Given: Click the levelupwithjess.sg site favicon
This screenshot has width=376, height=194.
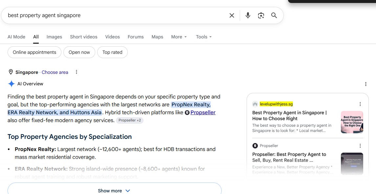Looking at the screenshot, I should 255,104.
